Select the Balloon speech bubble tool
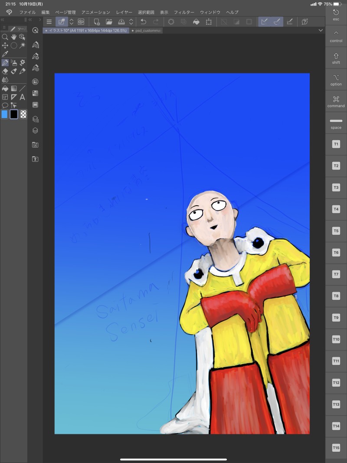Image resolution: width=347 pixels, height=463 pixels. click(x=5, y=105)
